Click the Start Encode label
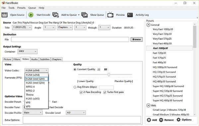 tap(43, 15)
